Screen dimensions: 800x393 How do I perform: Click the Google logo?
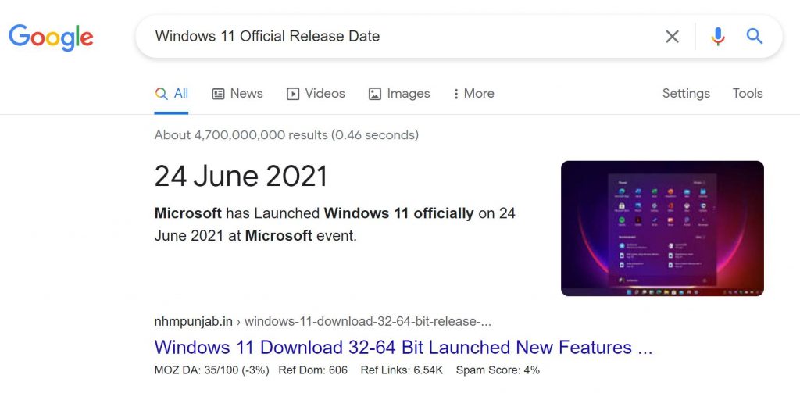(51, 37)
